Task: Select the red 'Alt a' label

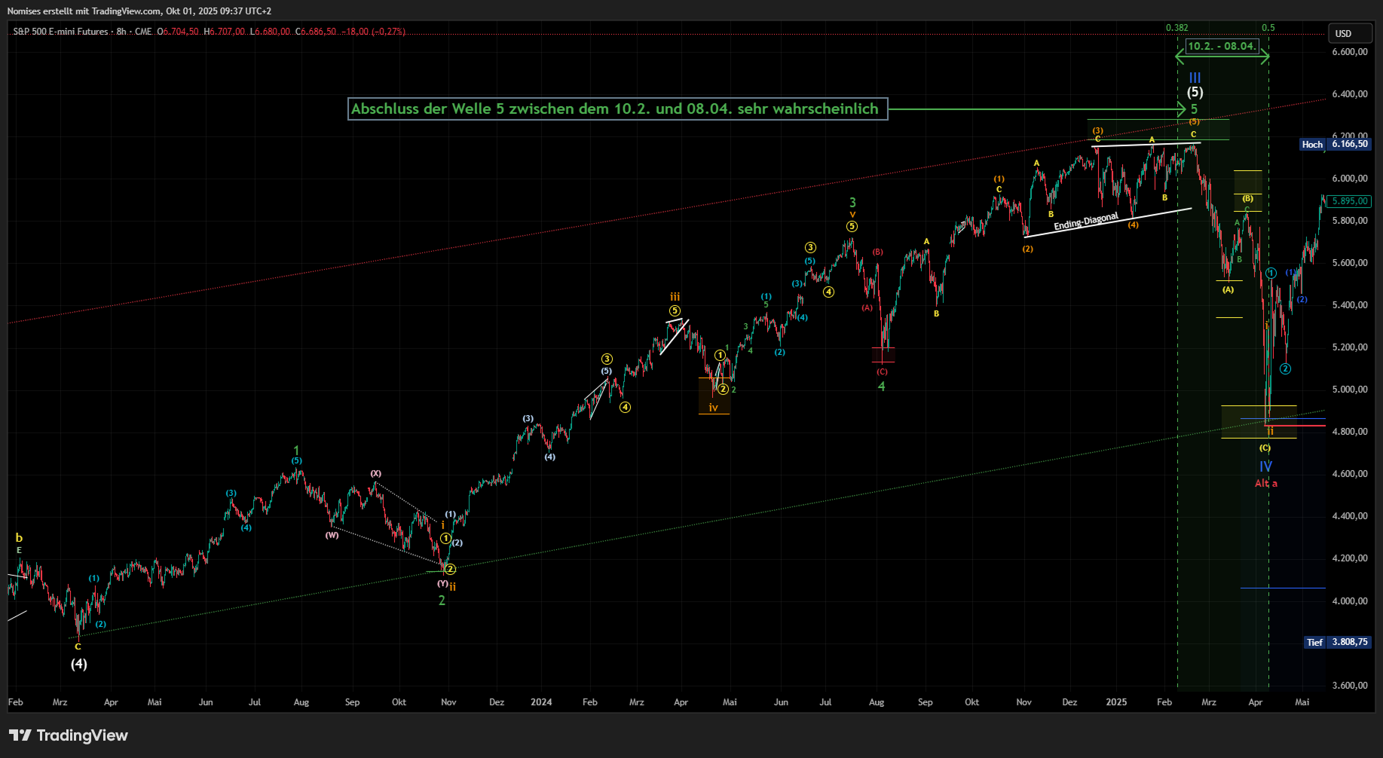Action: click(1265, 484)
